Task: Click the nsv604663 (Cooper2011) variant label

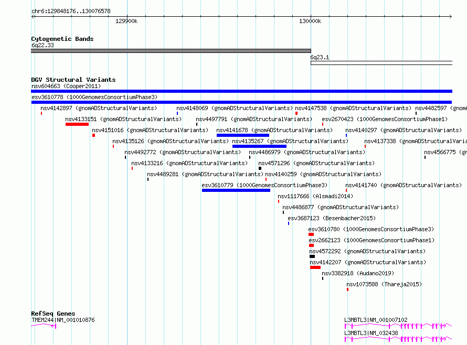Action: 66,86
